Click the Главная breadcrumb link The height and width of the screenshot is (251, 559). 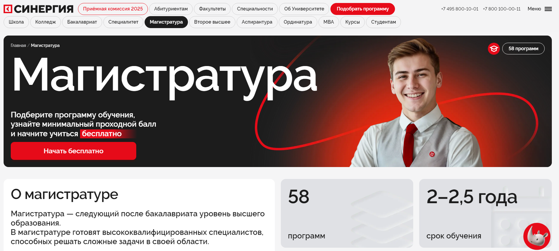(18, 45)
